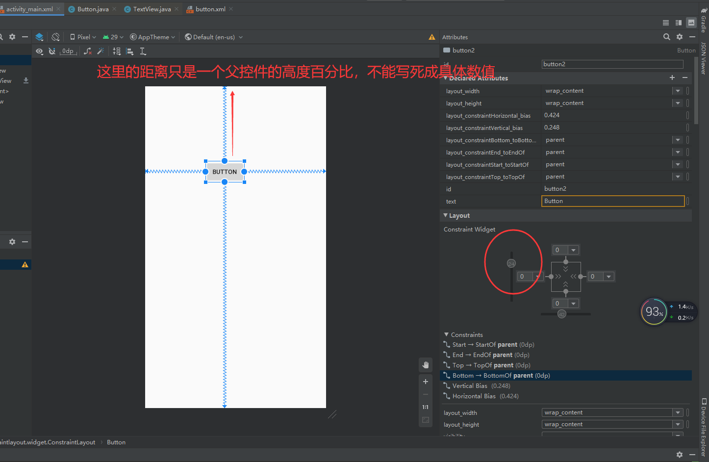
Task: Select the Horizontal Bias (0.424) row
Action: click(x=566, y=396)
